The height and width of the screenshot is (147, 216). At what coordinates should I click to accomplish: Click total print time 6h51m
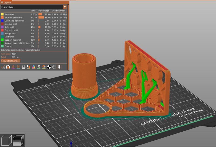click(15, 57)
